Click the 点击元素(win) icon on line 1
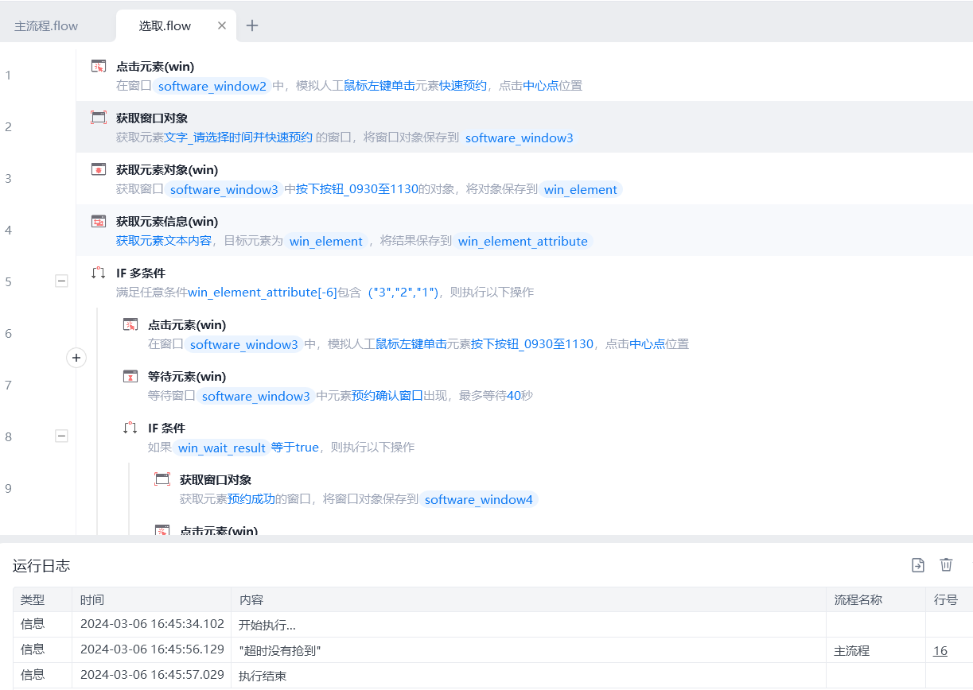Screen dimensions: 973x690 point(99,66)
